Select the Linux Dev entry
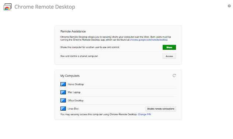Viewport: 233px width, 139px height. point(73,109)
